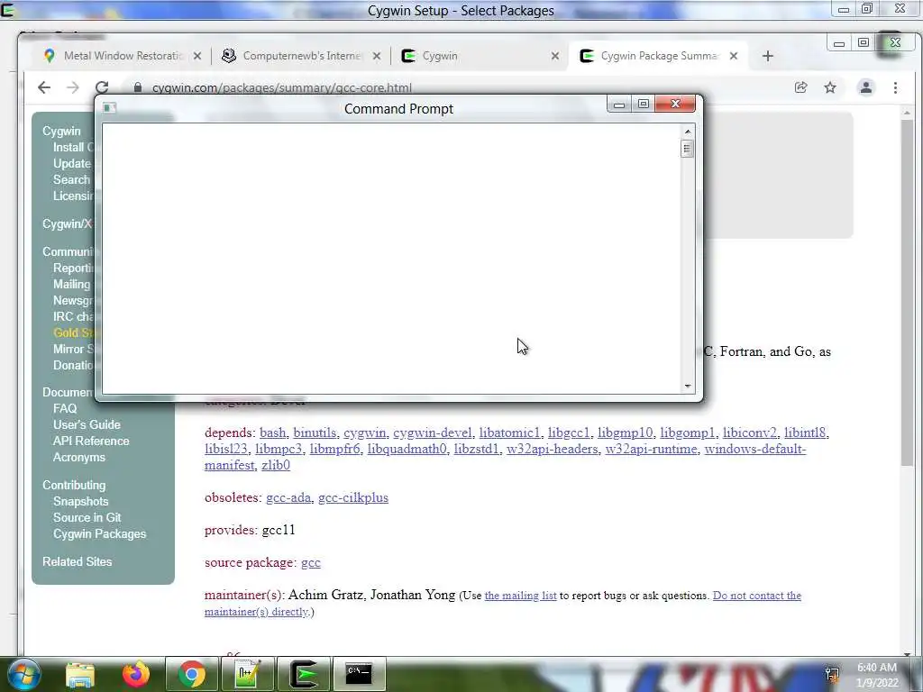
Task: Click the libquadmath0 dependency link
Action: [x=407, y=449]
